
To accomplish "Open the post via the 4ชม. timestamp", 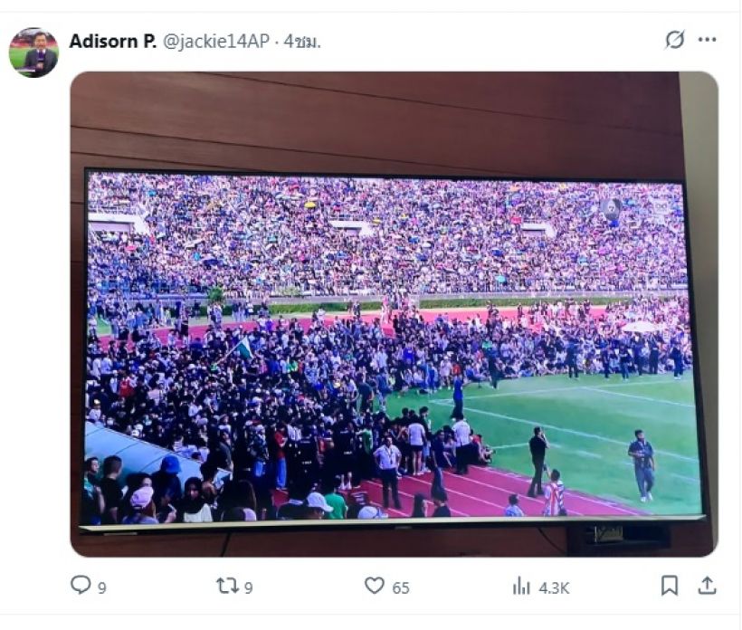I will click(303, 41).
